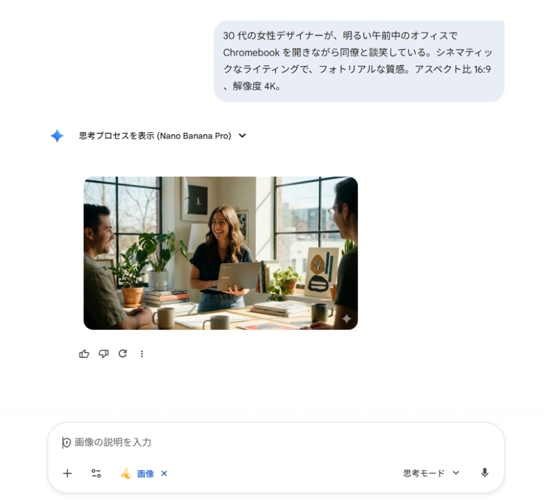Click the thumbs down icon on response
Viewport: 556px width, 500px height.
104,354
